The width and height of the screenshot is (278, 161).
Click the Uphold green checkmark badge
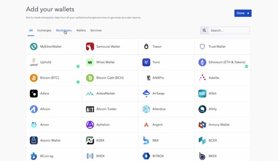click(78, 66)
